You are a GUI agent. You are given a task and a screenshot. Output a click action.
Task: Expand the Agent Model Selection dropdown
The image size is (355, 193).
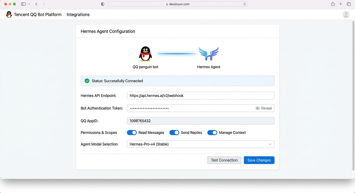[x=201, y=144]
